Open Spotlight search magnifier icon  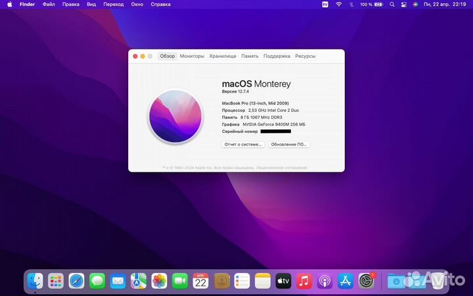coord(392,4)
